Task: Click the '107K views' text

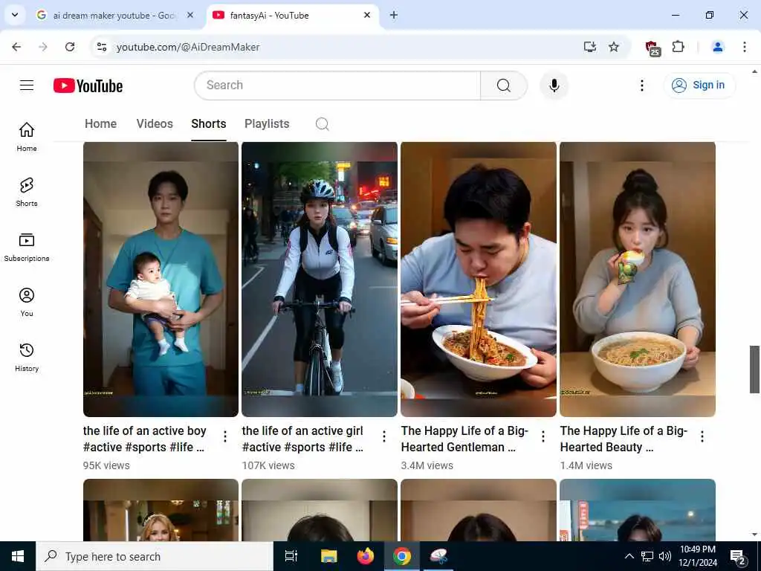Action: 268,465
